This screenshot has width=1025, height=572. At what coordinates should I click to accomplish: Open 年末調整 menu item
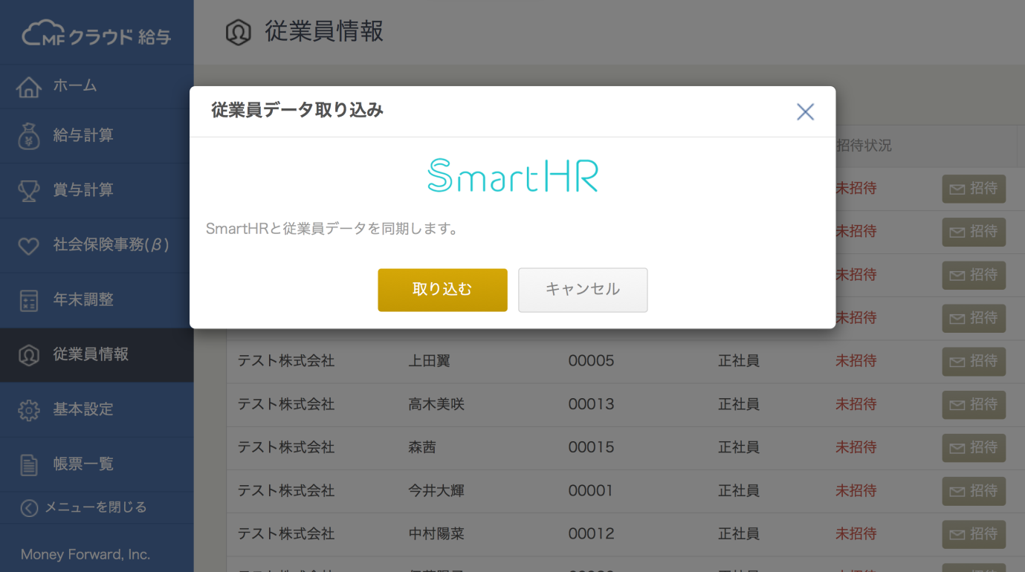pyautogui.click(x=97, y=300)
